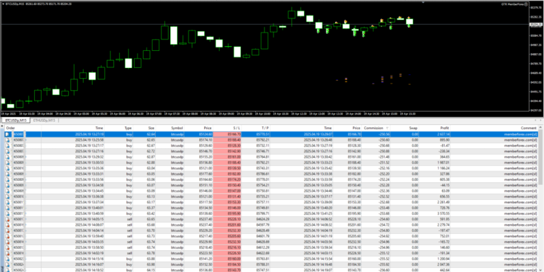Sort the list by the Type column
Viewport: 544px width, 272px height.
pos(127,128)
